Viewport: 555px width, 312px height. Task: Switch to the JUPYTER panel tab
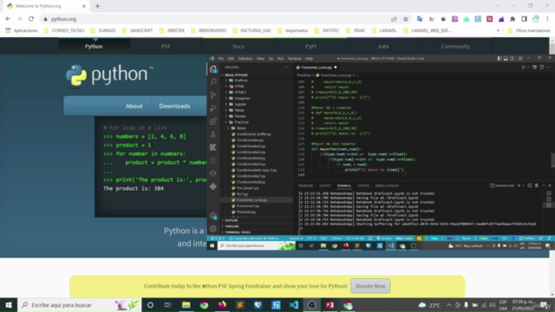click(363, 185)
